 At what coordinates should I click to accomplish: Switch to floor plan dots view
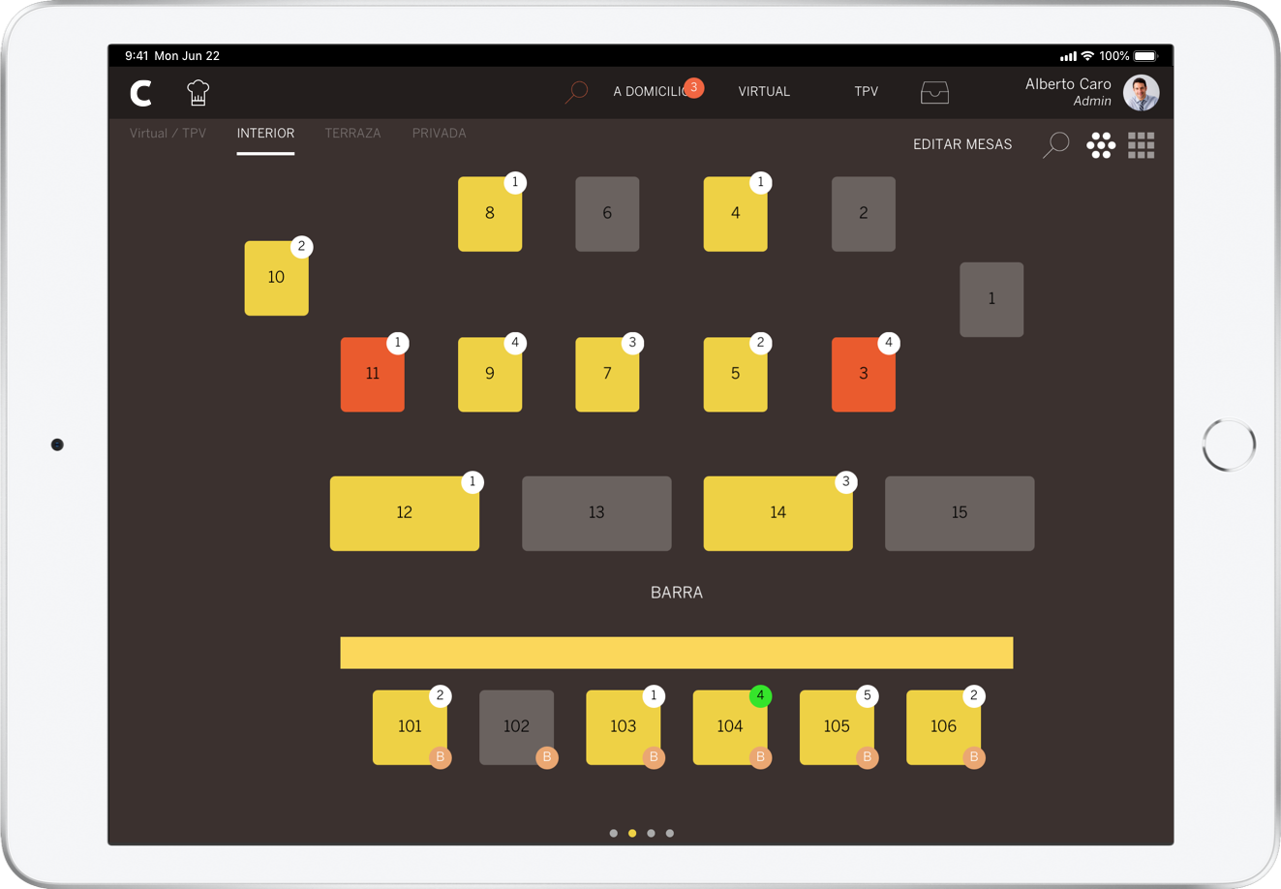click(1101, 145)
